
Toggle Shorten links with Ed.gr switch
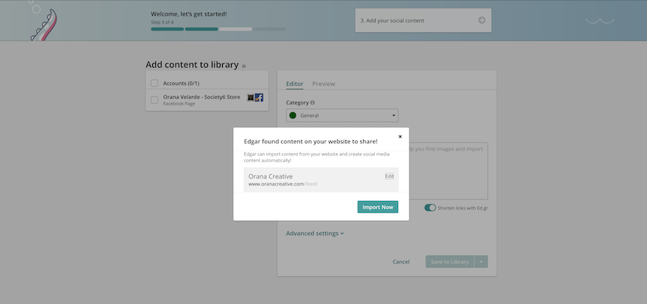tap(430, 208)
